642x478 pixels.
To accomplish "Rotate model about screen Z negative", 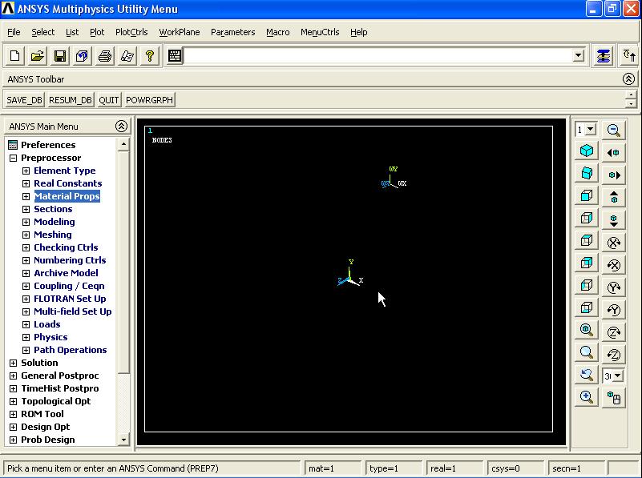I will pos(613,355).
